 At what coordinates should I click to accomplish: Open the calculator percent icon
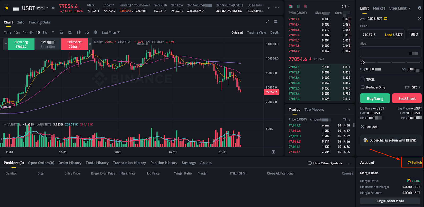[419, 18]
